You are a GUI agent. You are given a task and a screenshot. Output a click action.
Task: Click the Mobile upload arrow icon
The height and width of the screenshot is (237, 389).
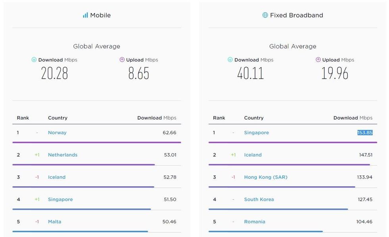[122, 60]
